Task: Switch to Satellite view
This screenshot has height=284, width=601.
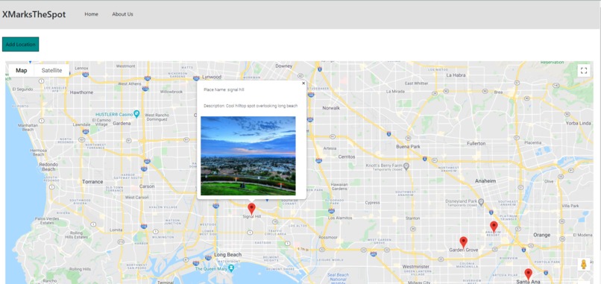Action: click(51, 71)
